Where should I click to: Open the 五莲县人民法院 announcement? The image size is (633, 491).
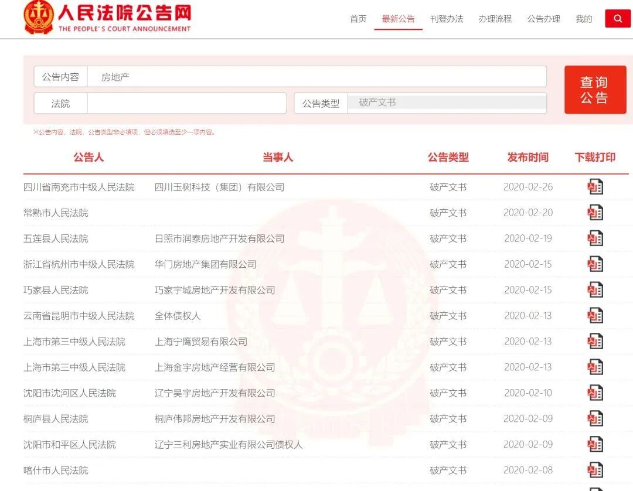(56, 239)
